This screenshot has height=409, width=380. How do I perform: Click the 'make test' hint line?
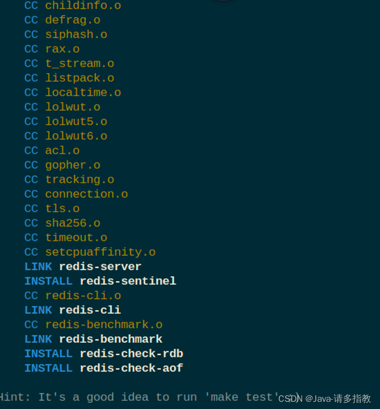click(138, 397)
